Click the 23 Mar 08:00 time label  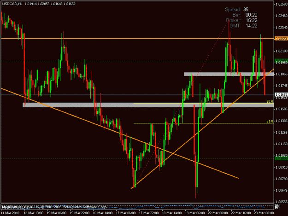point(264,213)
